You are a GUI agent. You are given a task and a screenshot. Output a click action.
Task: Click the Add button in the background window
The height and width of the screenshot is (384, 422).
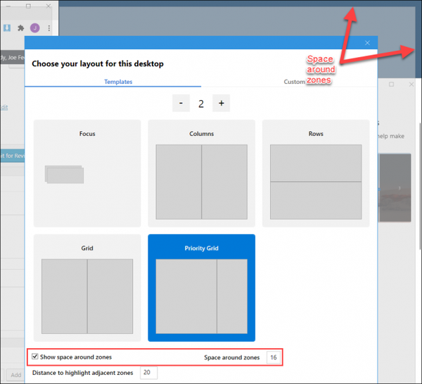pyautogui.click(x=14, y=375)
